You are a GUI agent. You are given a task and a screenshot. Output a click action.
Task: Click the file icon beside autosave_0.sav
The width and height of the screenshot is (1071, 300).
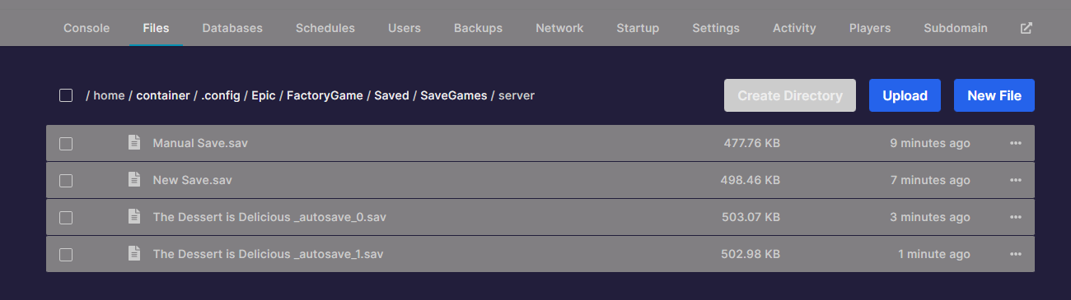[133, 216]
